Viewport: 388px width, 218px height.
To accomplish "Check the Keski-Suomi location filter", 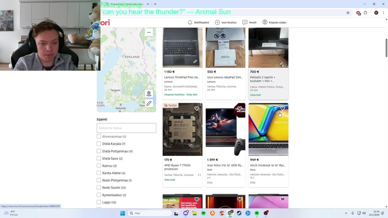I will 99,187.
